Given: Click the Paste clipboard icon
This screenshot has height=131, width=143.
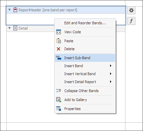Looking at the screenshot, I should (59, 41).
